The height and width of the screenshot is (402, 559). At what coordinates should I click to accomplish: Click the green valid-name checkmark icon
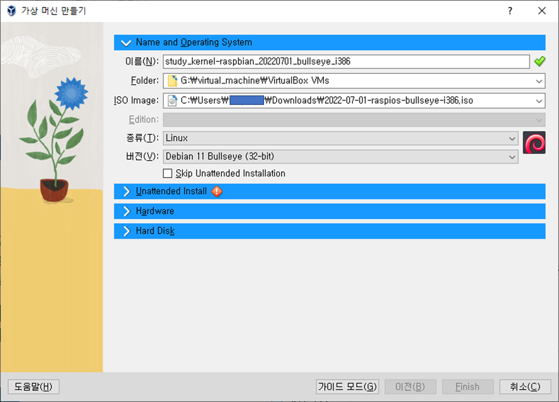[x=539, y=61]
